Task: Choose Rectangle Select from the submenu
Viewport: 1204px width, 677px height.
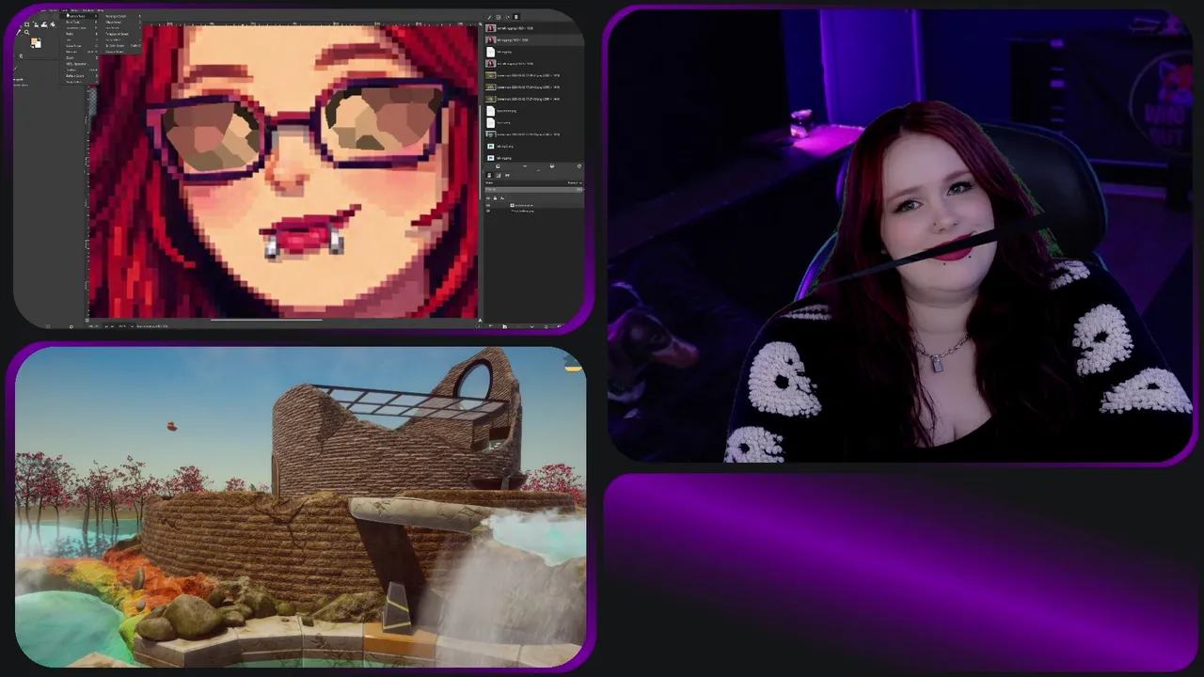Action: [x=122, y=16]
